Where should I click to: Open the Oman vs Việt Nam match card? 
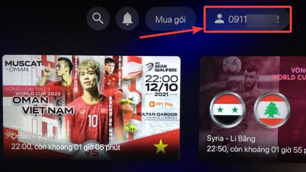91,108
